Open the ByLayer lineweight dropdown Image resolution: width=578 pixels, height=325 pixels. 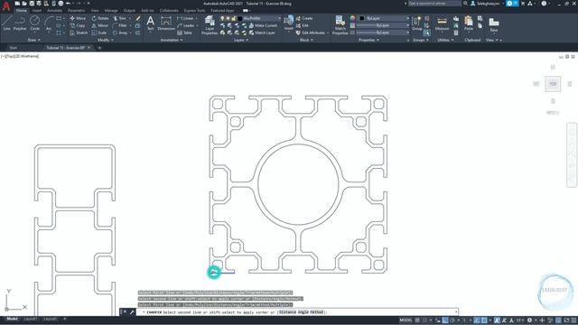click(x=407, y=25)
